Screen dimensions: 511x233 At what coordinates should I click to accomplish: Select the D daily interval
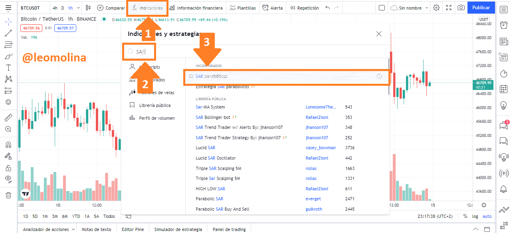coord(62,8)
